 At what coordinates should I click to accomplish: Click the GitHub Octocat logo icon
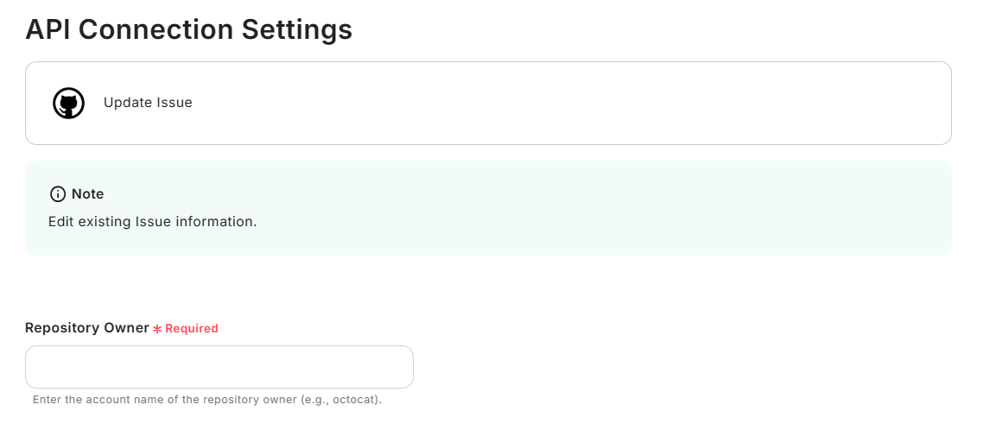(69, 103)
